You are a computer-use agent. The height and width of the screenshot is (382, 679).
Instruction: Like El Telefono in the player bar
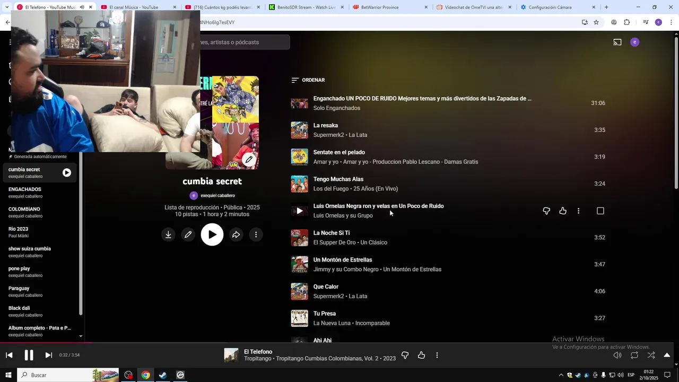point(421,355)
